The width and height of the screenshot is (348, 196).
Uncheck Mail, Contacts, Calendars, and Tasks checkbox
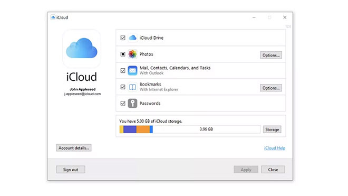point(123,70)
